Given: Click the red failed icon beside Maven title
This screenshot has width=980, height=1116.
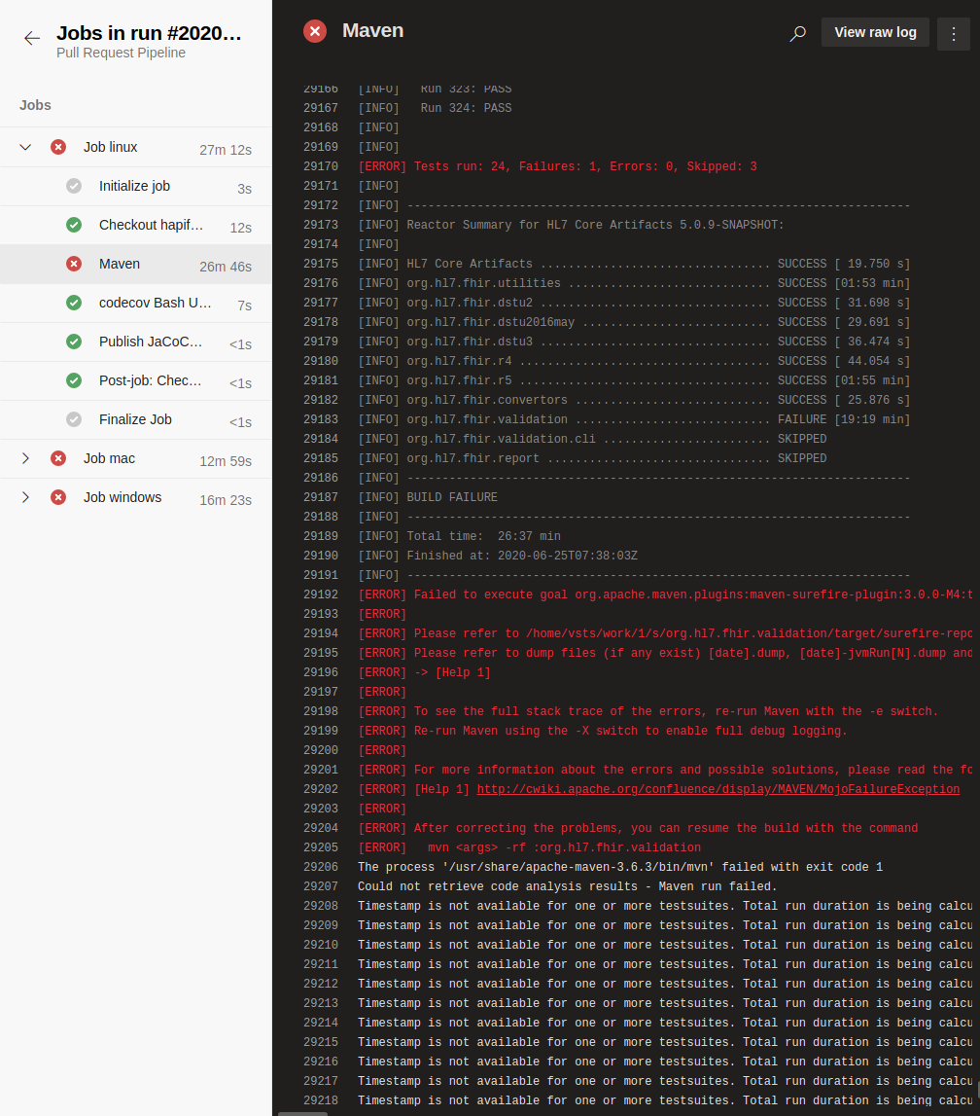Looking at the screenshot, I should pos(315,31).
